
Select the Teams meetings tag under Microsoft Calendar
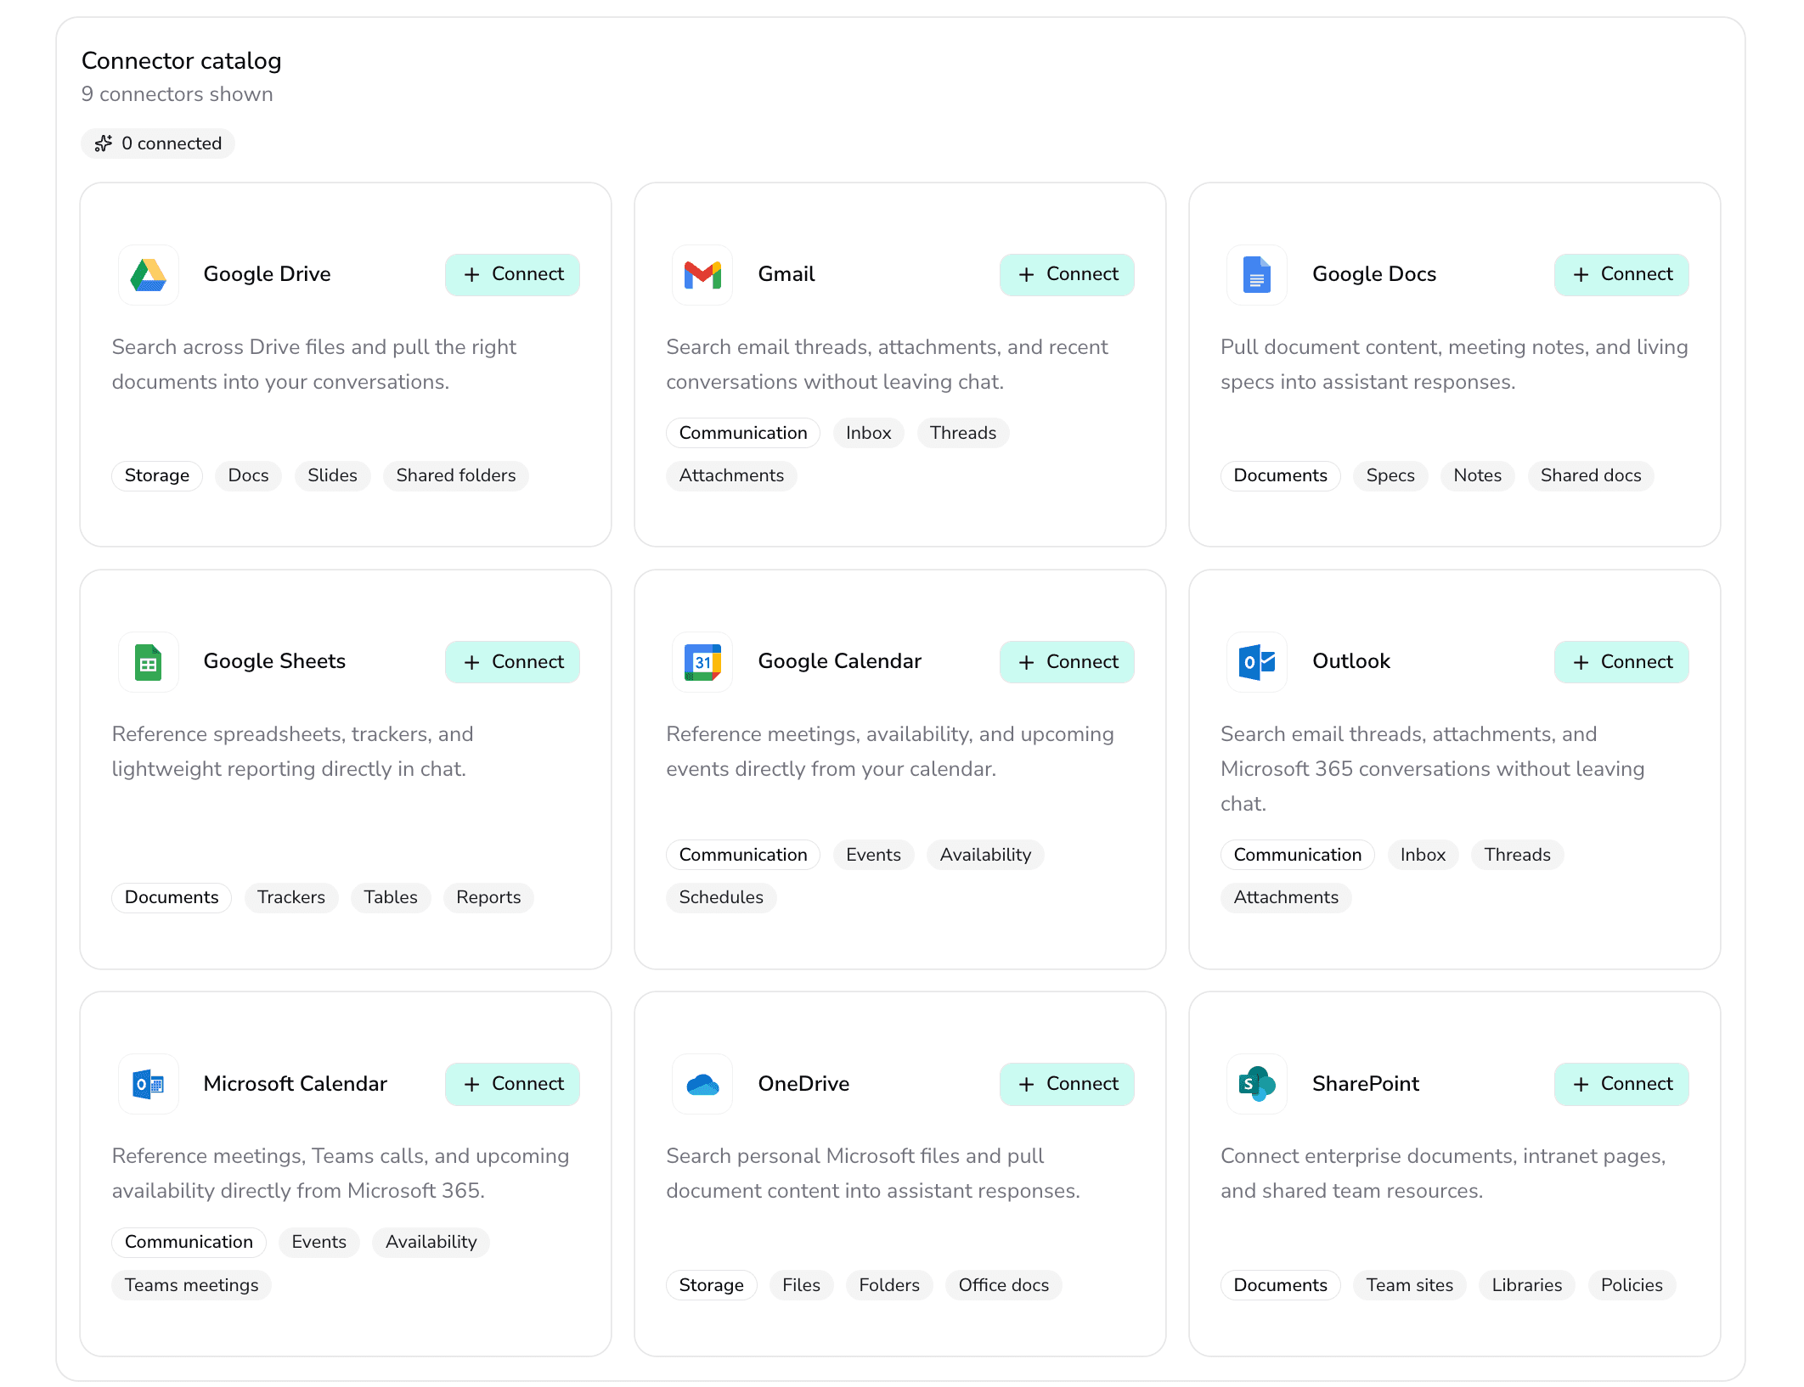coord(191,1285)
